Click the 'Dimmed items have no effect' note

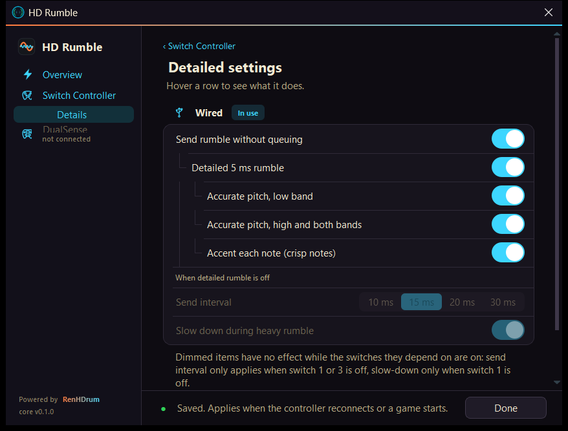343,370
